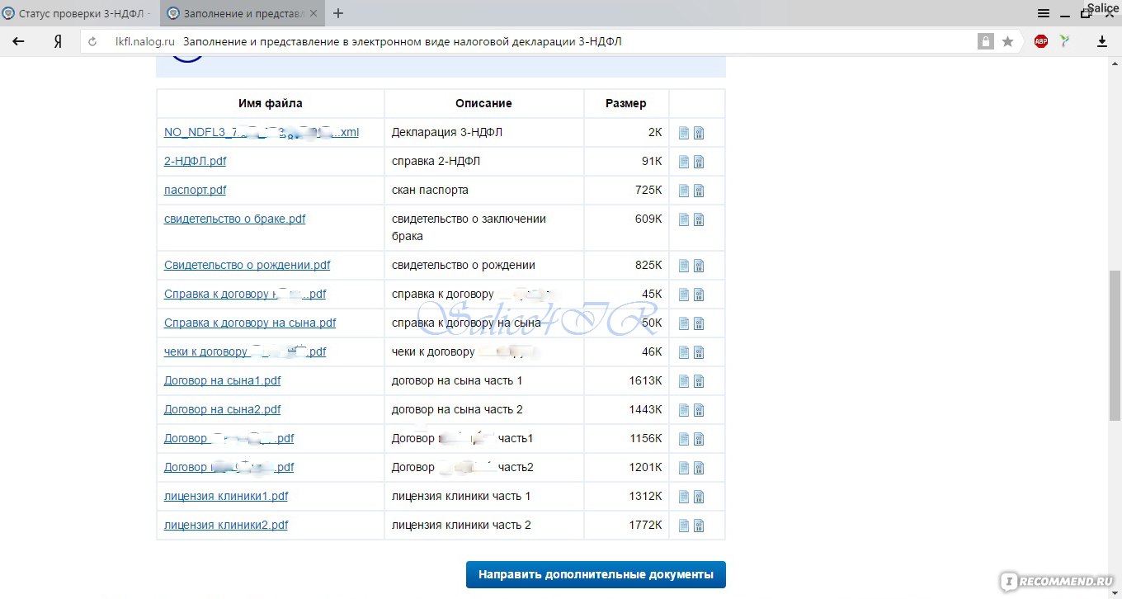Open binary signature icon in свидетельство о браке row
The image size is (1122, 599).
click(x=699, y=219)
